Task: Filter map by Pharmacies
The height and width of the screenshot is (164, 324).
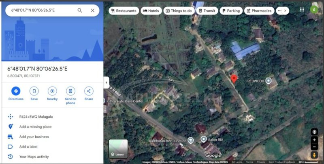Action: click(x=259, y=11)
